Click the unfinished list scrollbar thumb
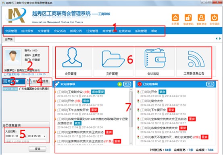Image resolution: width=223 pixels, height=155 pixels. (x=131, y=109)
